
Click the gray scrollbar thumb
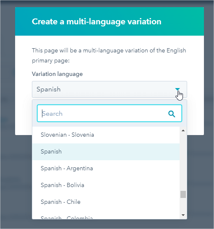[183, 194]
